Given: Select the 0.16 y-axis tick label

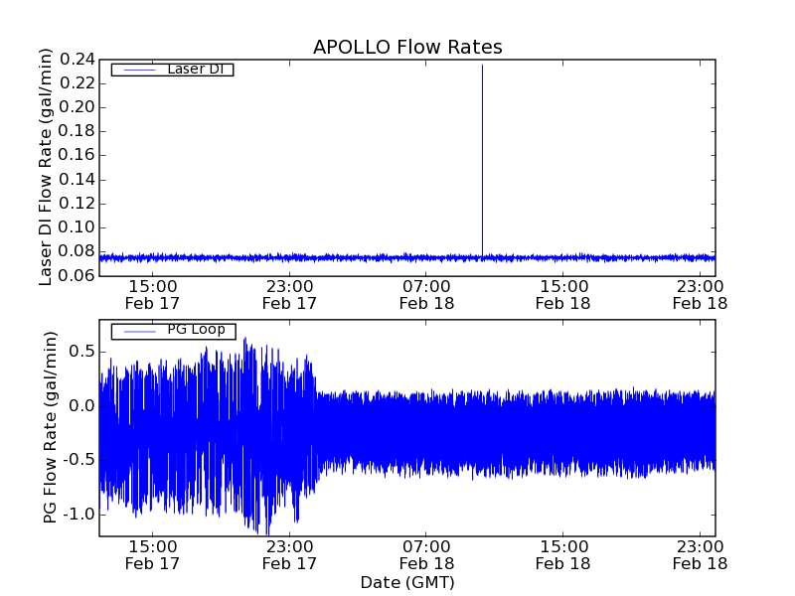Looking at the screenshot, I should click(x=78, y=155).
